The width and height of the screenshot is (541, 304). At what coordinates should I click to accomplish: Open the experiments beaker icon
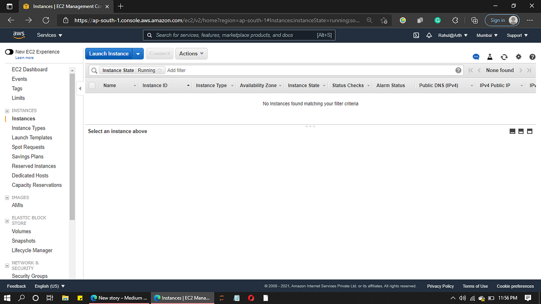point(490,57)
